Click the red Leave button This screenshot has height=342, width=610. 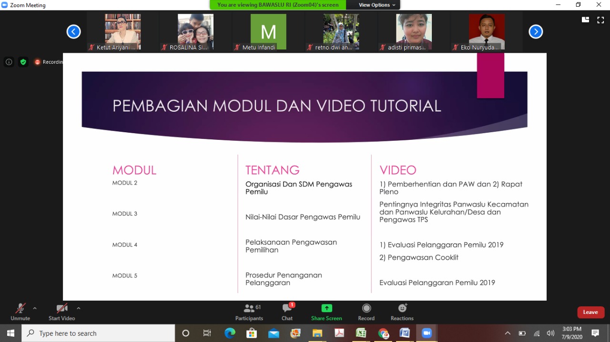pos(590,312)
